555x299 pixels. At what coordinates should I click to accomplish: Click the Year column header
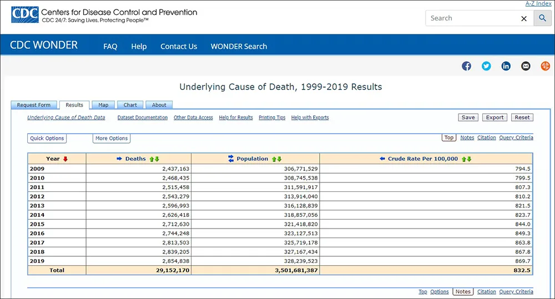pyautogui.click(x=57, y=159)
